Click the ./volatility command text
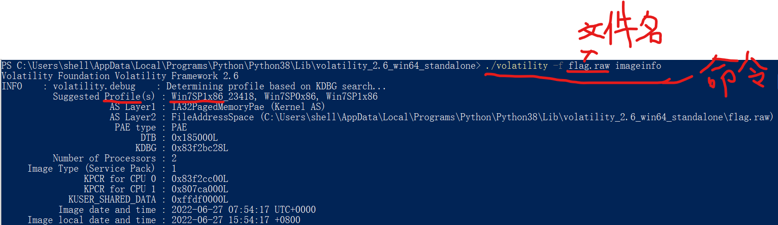Image resolution: width=778 pixels, height=225 pixels. [x=516, y=66]
